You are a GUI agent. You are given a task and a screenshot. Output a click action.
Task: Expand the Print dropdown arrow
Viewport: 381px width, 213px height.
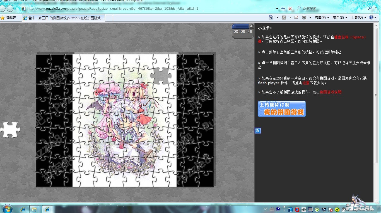tap(311, 18)
